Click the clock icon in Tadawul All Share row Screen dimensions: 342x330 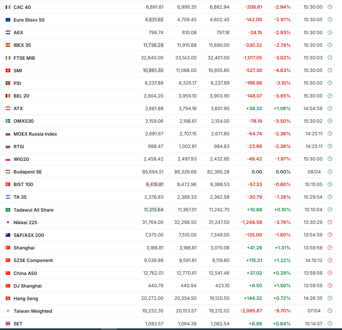[330, 210]
